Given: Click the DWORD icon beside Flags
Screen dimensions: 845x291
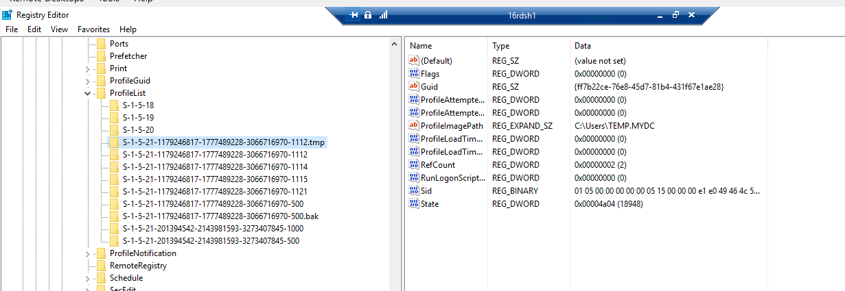Looking at the screenshot, I should (x=414, y=74).
